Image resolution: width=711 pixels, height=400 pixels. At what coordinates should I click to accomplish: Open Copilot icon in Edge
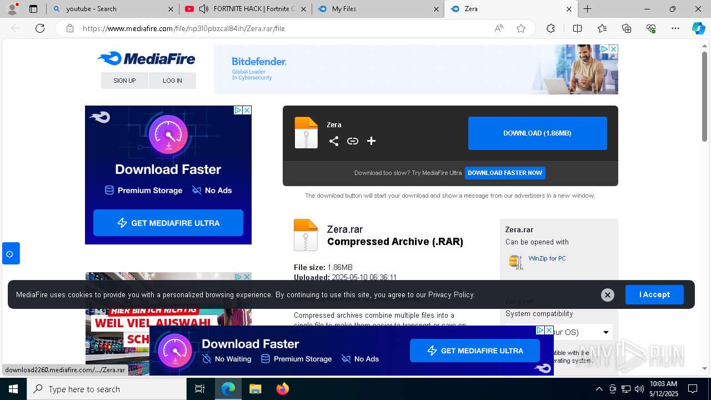(698, 28)
